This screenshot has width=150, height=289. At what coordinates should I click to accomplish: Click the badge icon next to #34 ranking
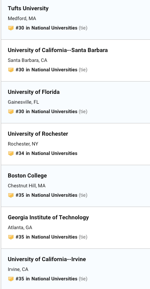click(x=11, y=154)
